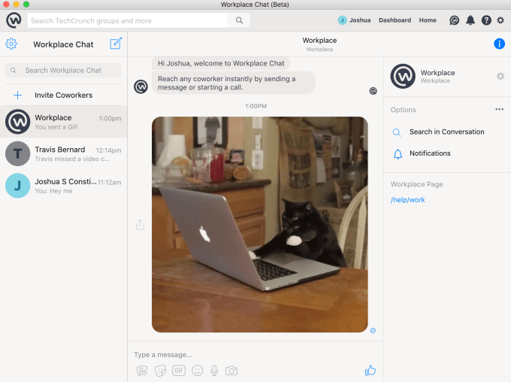The height and width of the screenshot is (382, 511).
Task: Open the sticker picker icon
Action: [x=160, y=371]
